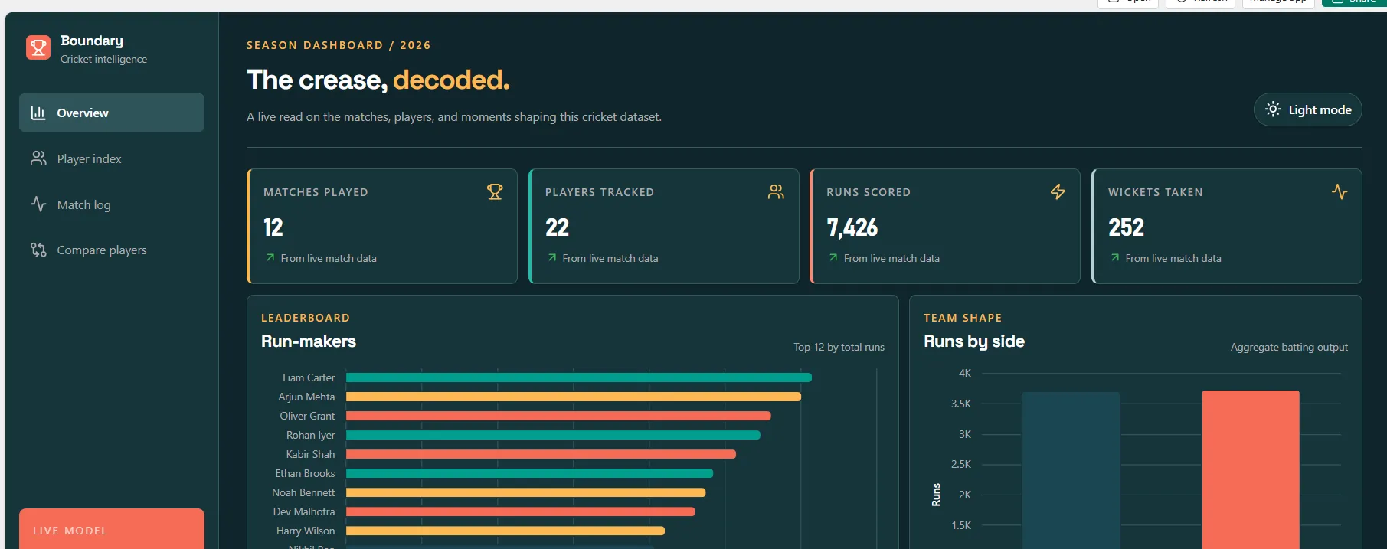Click the "22" players tracked value
Viewport: 1387px width, 549px height.
pyautogui.click(x=557, y=227)
